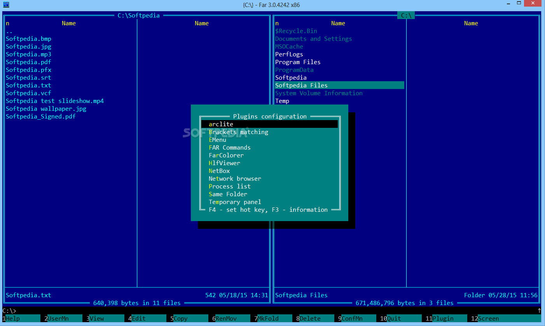Select Softpedia.mp3 file
The width and height of the screenshot is (545, 326).
coord(28,54)
